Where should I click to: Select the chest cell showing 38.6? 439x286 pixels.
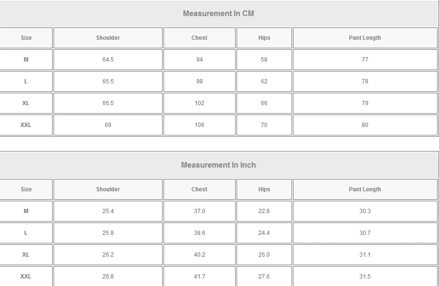[x=199, y=233]
